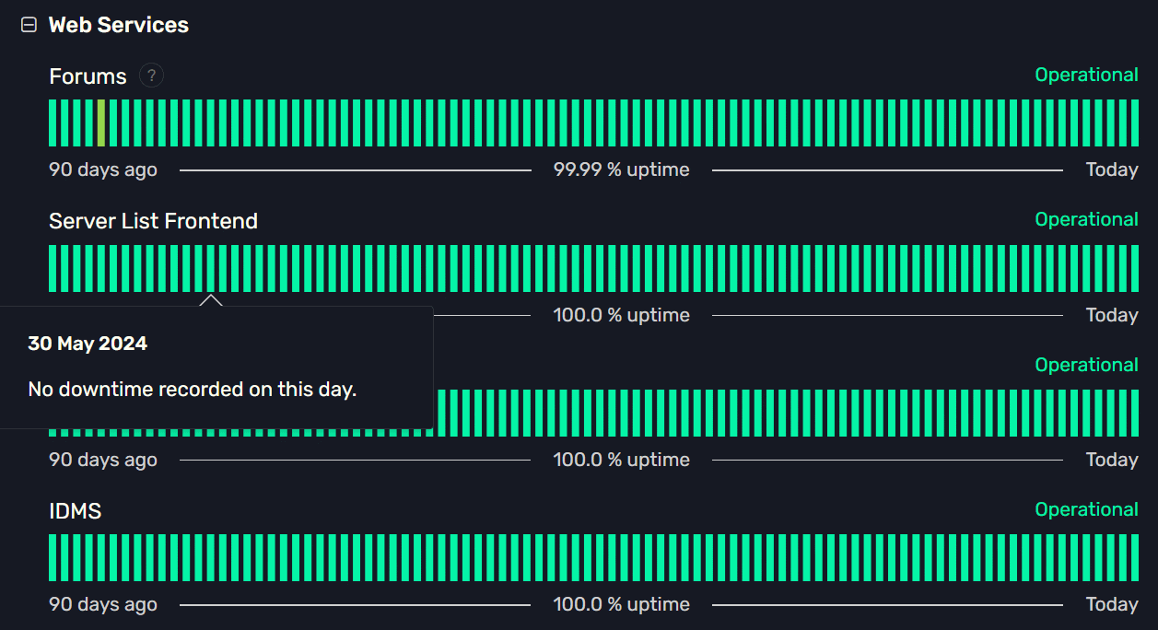This screenshot has width=1158, height=630.
Task: Click the 99.99 % uptime indicator for Forums
Action: tap(621, 169)
